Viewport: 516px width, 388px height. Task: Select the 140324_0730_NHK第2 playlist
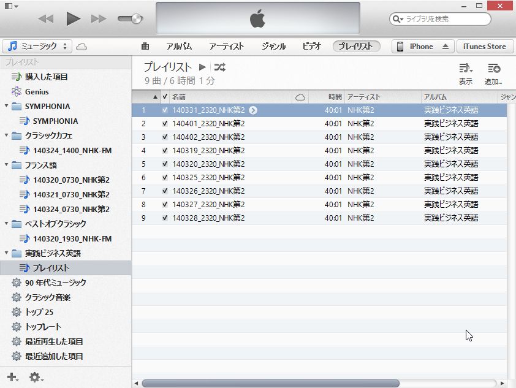point(64,209)
